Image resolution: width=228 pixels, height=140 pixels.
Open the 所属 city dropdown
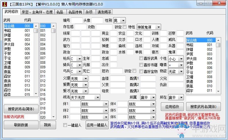coord(148,98)
